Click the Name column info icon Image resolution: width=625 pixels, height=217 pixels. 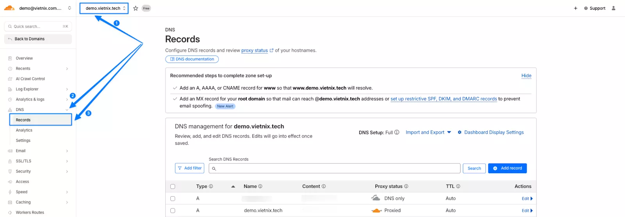[260, 187]
